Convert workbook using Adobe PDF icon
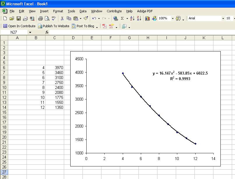 (x=104, y=26)
